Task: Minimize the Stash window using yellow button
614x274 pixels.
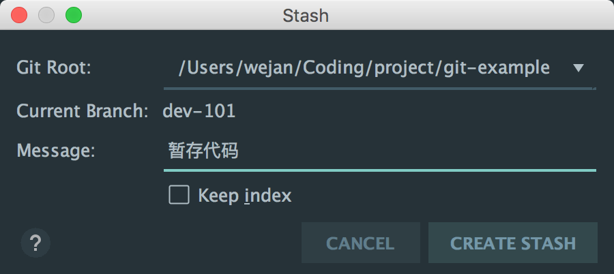Action: (46, 15)
